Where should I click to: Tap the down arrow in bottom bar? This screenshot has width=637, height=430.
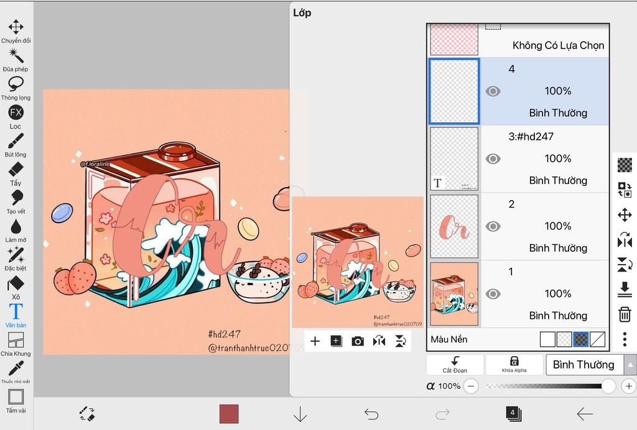pos(300,414)
